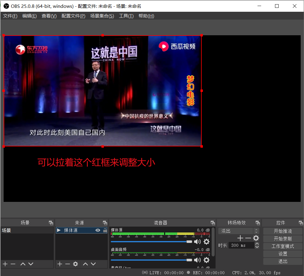Open the 文件(F) menu
This screenshot has height=276, width=304.
tap(10, 16)
